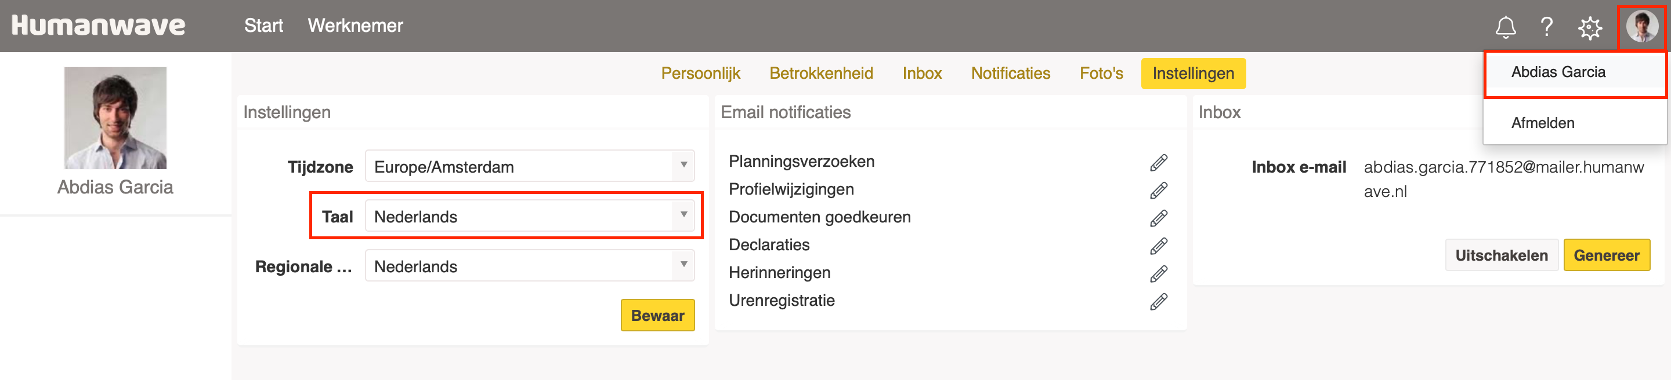1671x380 pixels.
Task: Edit Planningsverzoeken notification with pencil icon
Action: [1159, 163]
